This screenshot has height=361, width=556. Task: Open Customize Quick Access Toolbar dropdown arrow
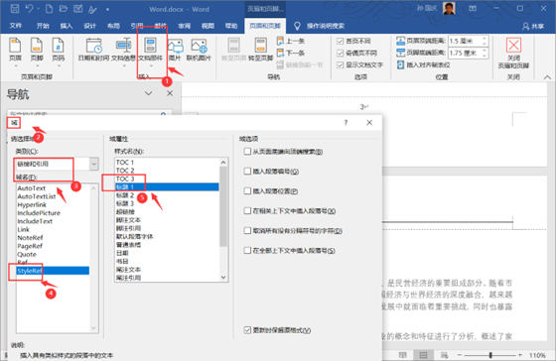(107, 10)
